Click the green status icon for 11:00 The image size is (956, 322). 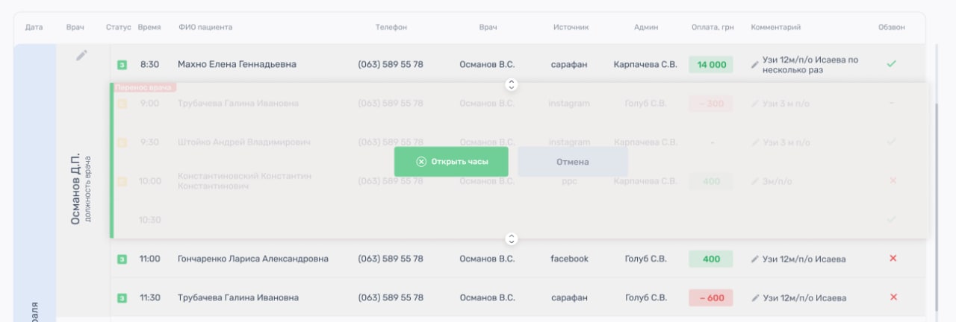122,259
